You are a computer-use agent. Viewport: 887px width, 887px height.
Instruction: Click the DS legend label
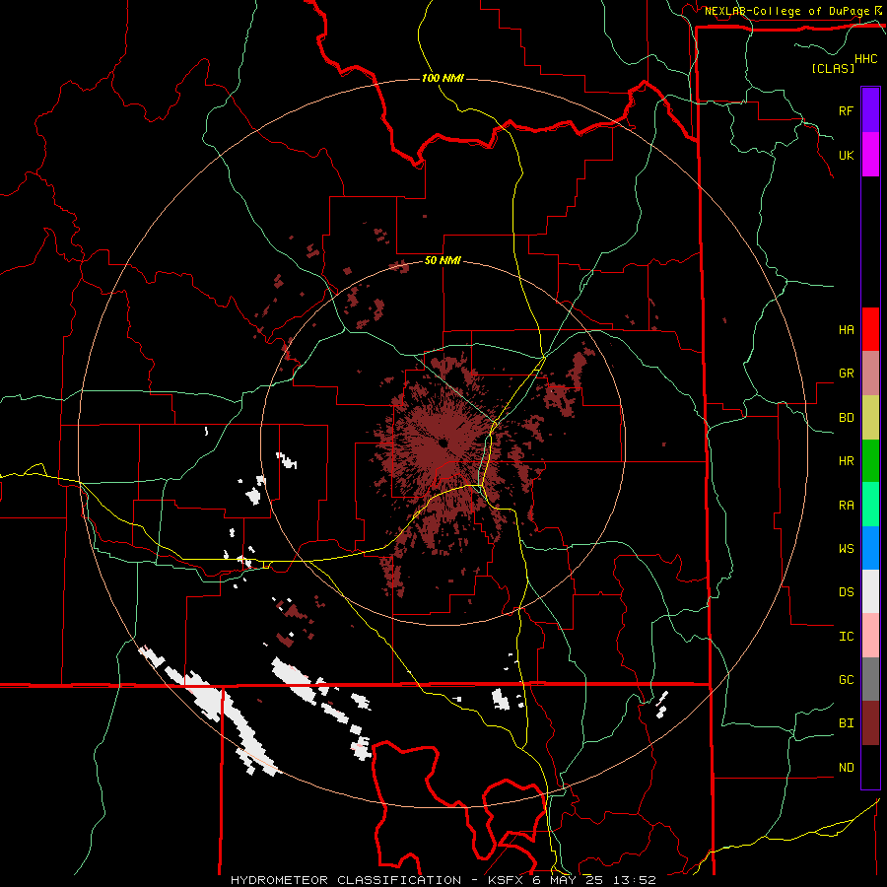click(x=846, y=592)
